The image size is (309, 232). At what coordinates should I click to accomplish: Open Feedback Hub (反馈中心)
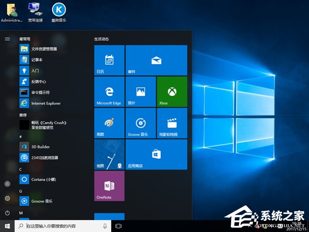pyautogui.click(x=33, y=82)
